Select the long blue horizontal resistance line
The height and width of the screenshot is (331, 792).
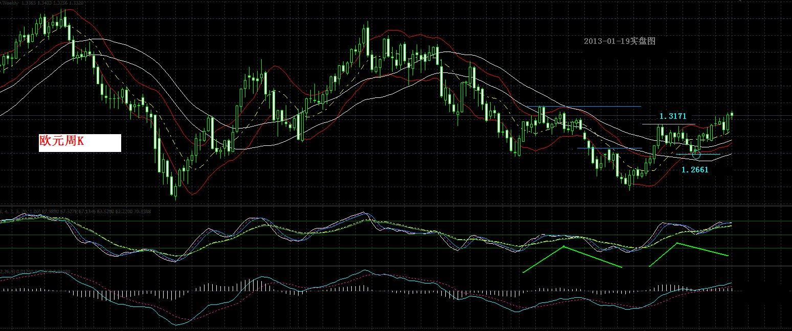pyautogui.click(x=584, y=107)
